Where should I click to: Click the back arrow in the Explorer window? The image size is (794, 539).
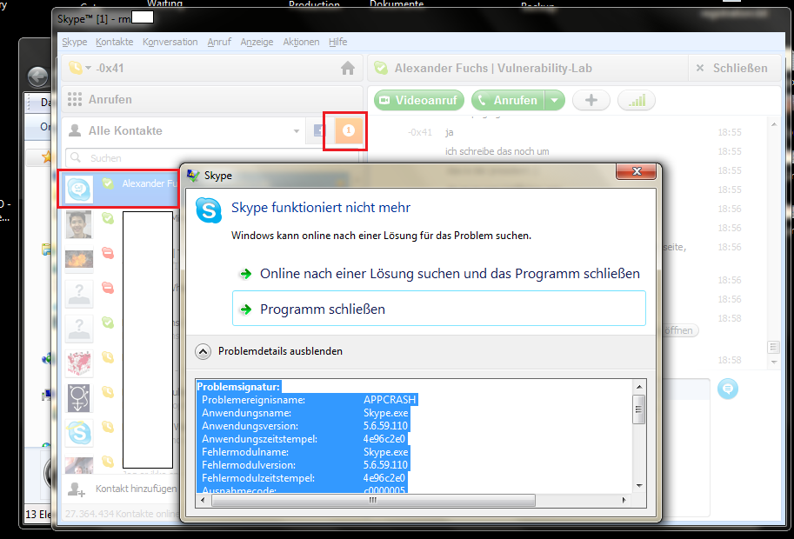click(x=38, y=77)
